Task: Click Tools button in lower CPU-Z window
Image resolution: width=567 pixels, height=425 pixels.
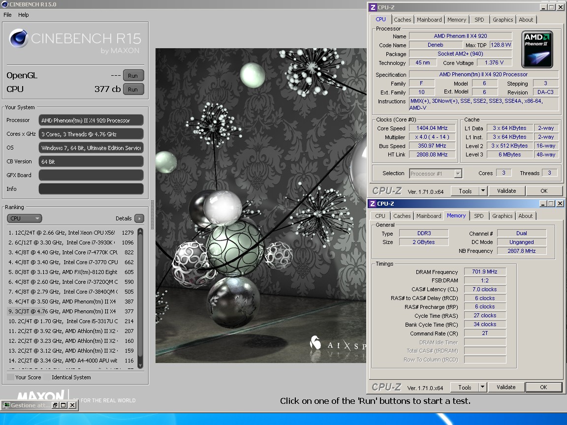Action: (465, 388)
